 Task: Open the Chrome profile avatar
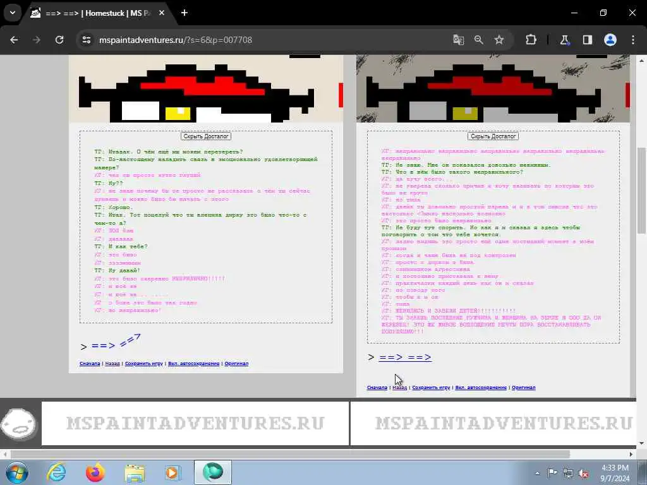tap(610, 40)
